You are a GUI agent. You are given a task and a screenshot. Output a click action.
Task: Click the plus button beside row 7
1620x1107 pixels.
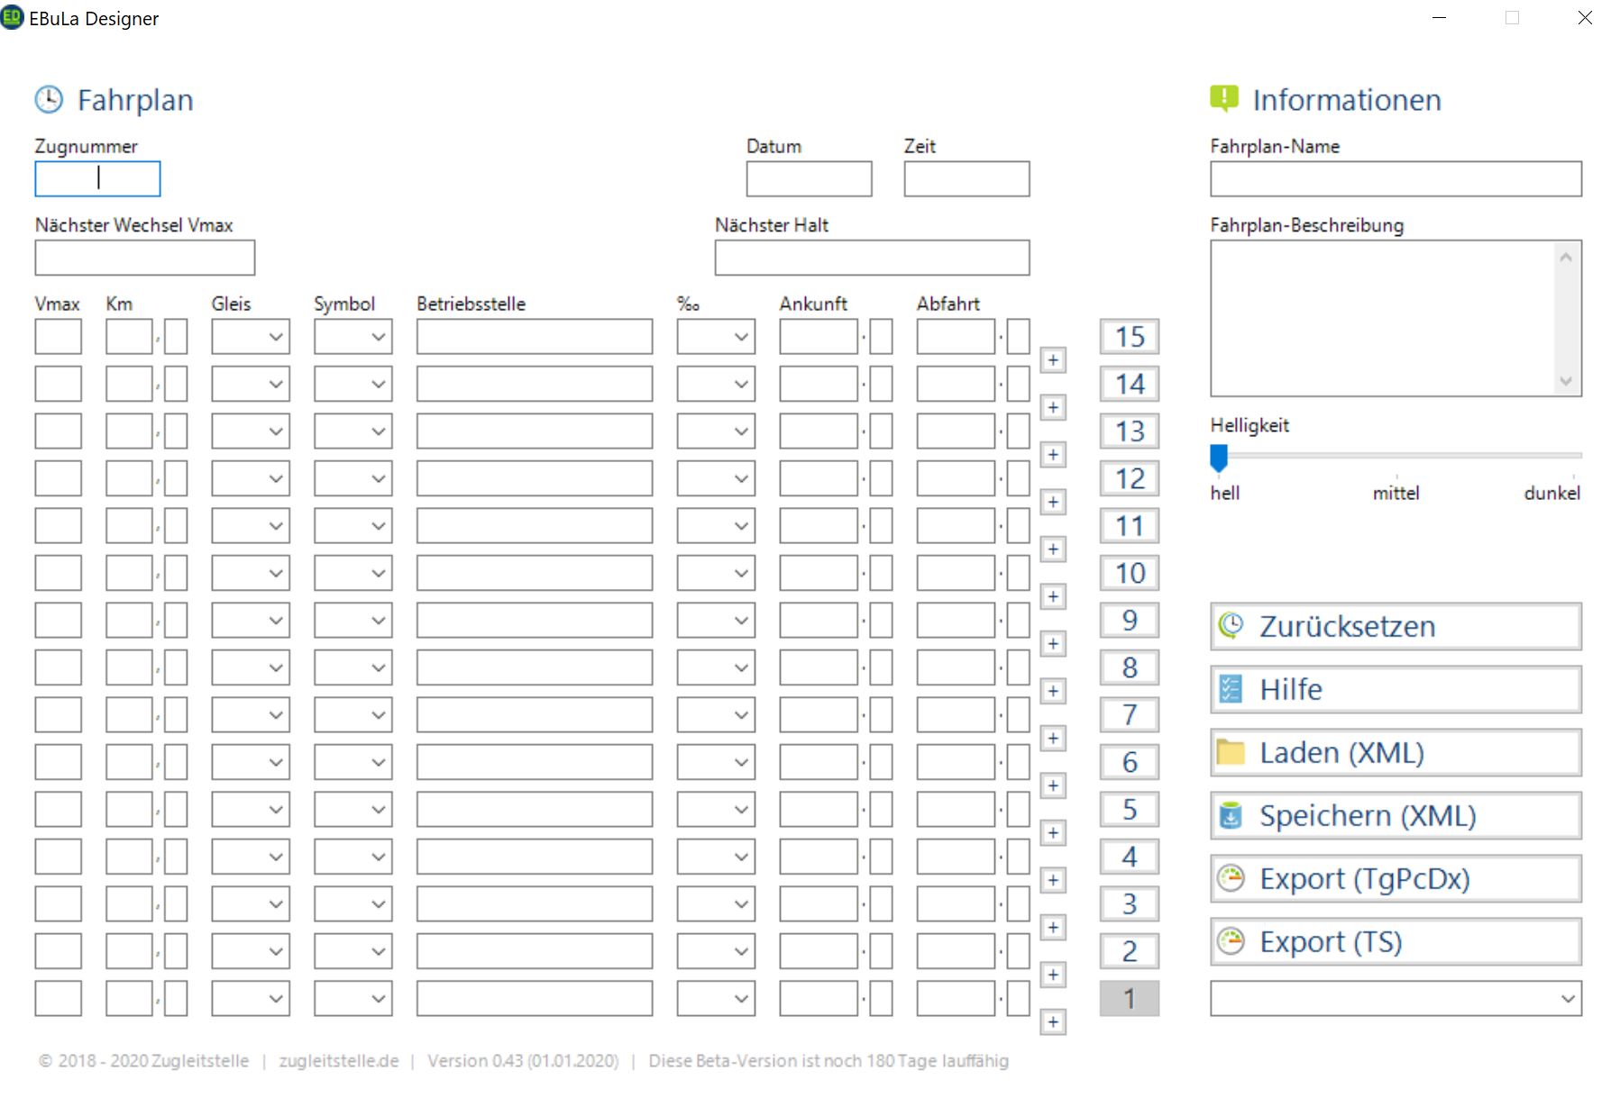tap(1052, 739)
